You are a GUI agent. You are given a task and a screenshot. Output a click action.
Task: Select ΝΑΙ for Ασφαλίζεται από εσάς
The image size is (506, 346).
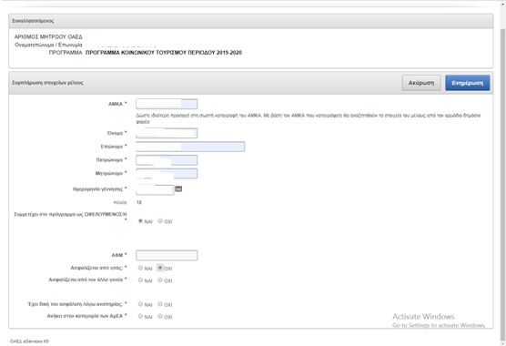coord(140,268)
